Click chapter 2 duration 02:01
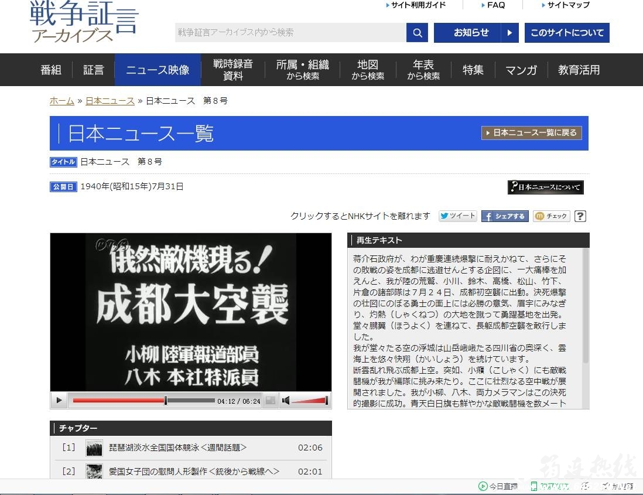643x495 pixels. 310,472
